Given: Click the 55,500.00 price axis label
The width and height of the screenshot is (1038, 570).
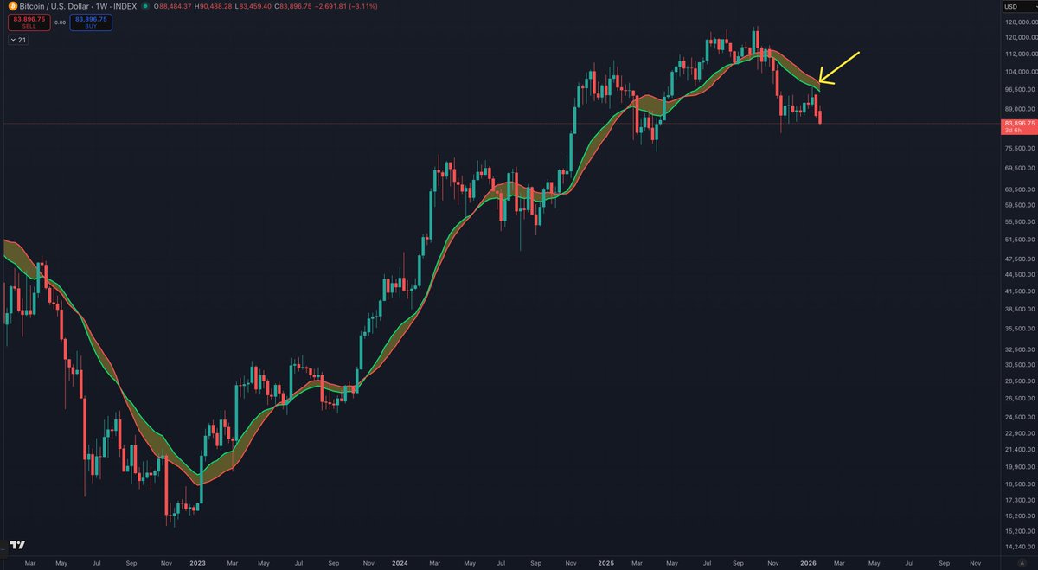Looking at the screenshot, I should click(x=1018, y=222).
